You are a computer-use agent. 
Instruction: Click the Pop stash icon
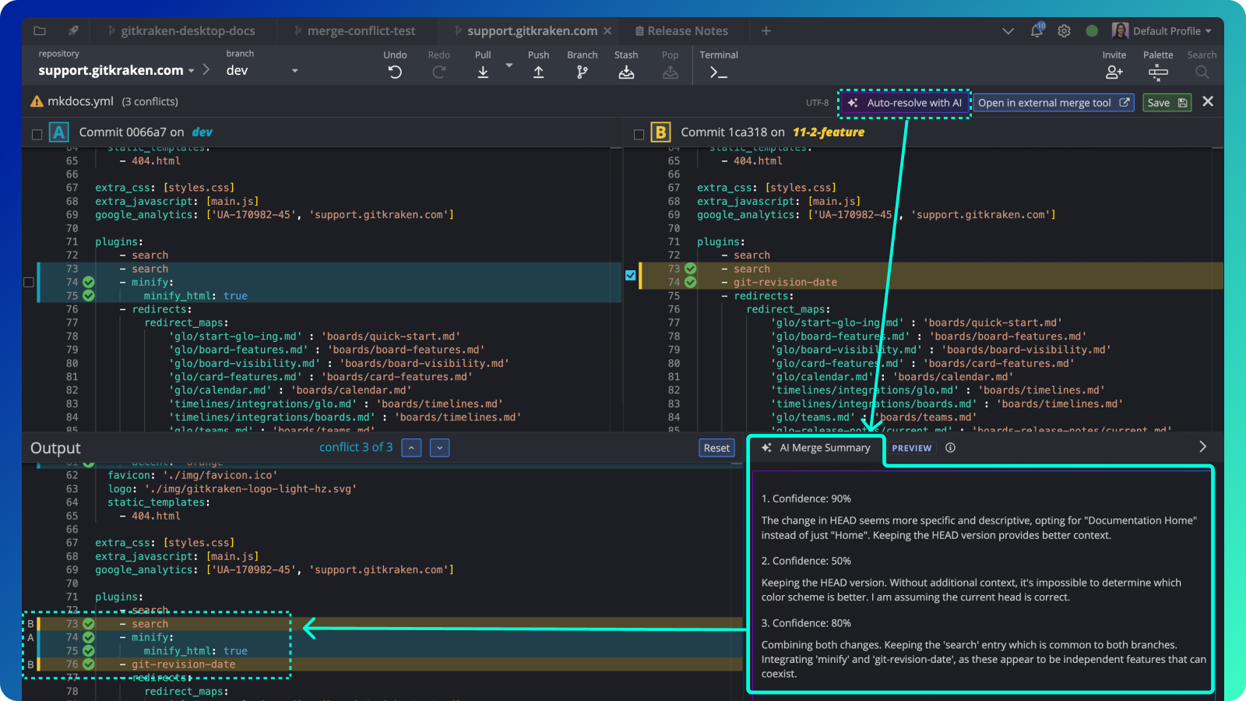coord(671,71)
